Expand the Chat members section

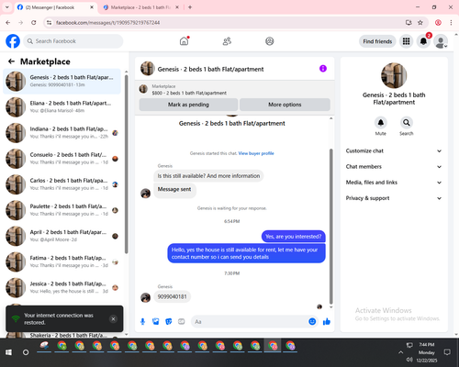(394, 167)
